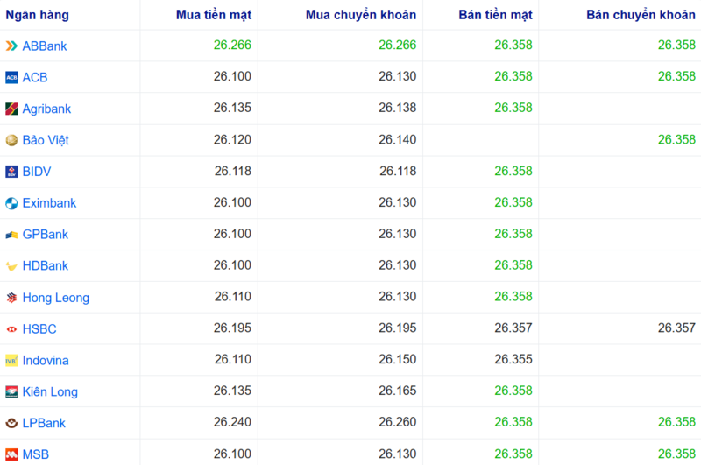
Task: Click the Kiên Long logo icon
Action: pos(11,391)
